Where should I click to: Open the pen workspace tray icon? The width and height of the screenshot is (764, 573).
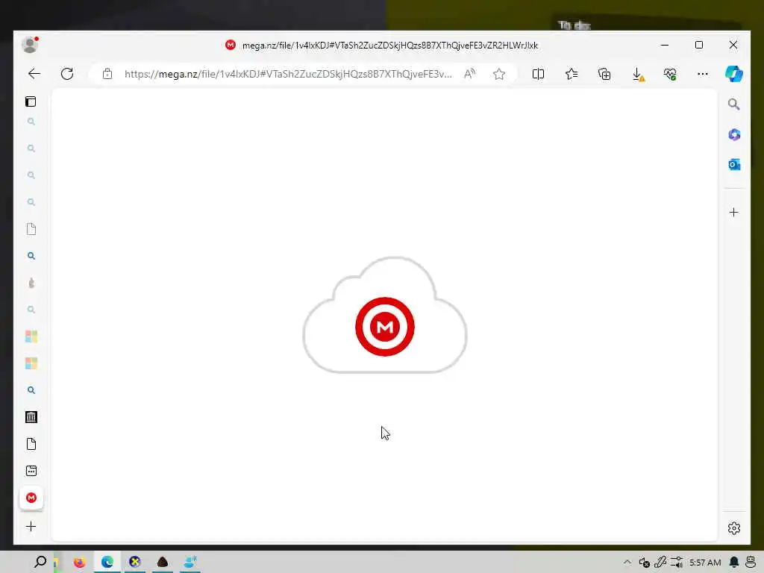click(x=660, y=563)
